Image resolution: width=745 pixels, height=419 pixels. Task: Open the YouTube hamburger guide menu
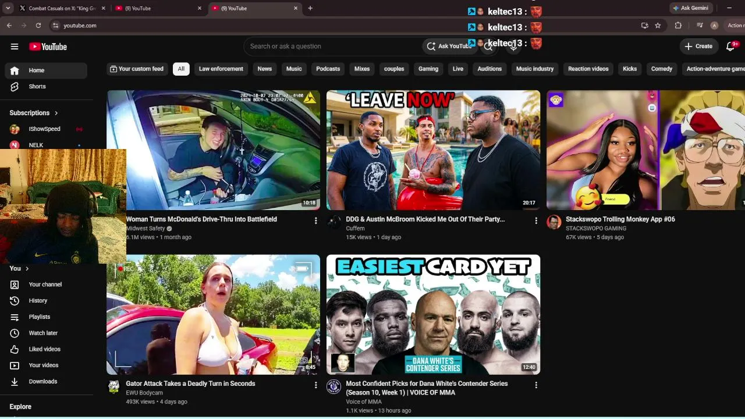pyautogui.click(x=15, y=47)
